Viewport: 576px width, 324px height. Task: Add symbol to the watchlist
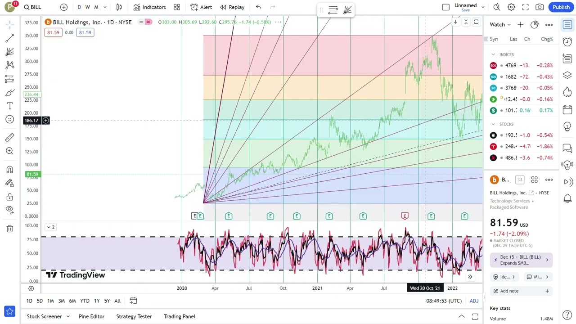tap(520, 25)
